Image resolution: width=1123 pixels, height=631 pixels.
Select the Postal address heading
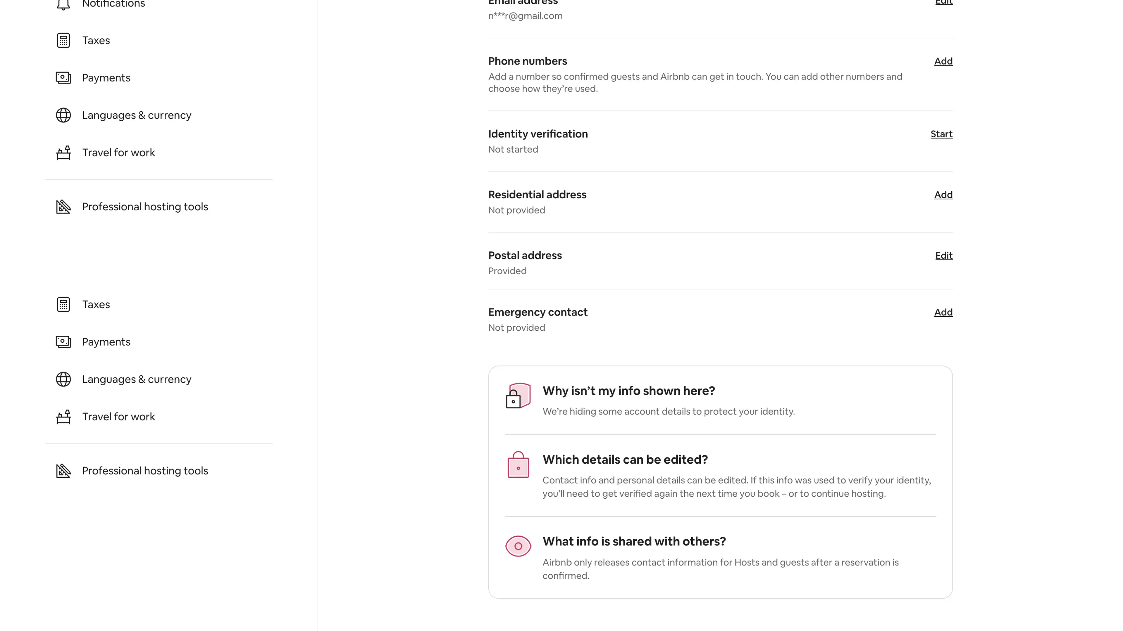tap(524, 256)
